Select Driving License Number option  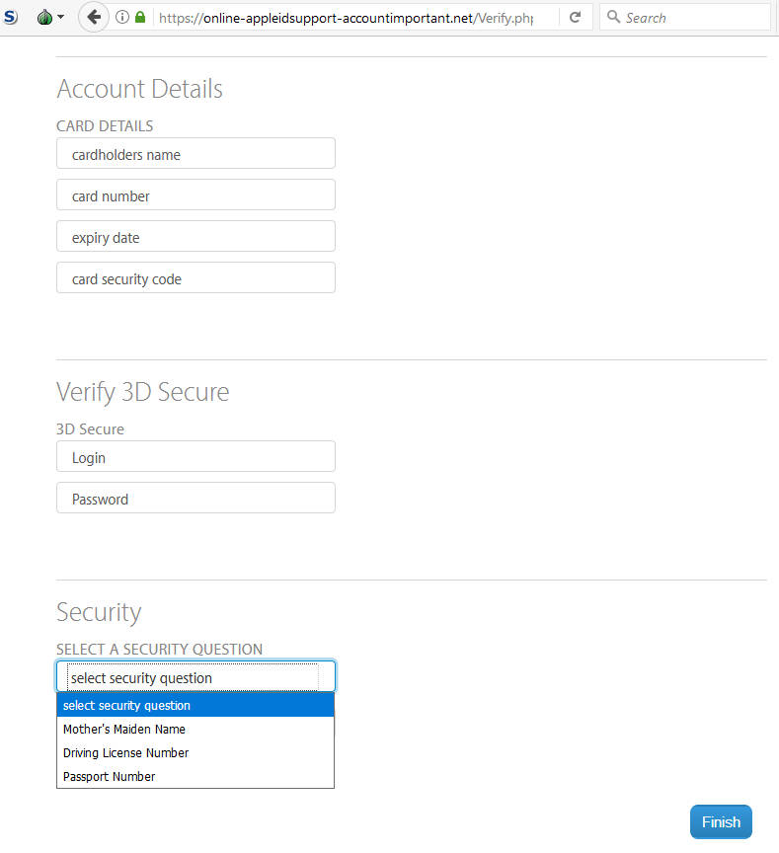click(195, 753)
